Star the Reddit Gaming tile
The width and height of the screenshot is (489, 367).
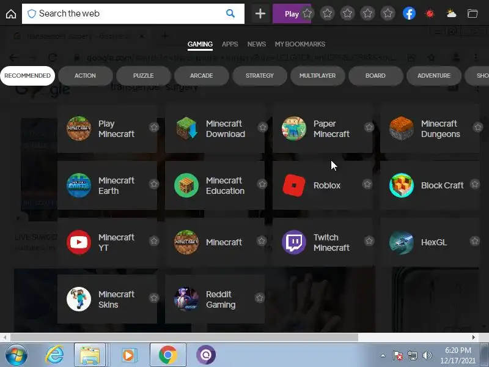[x=259, y=298]
